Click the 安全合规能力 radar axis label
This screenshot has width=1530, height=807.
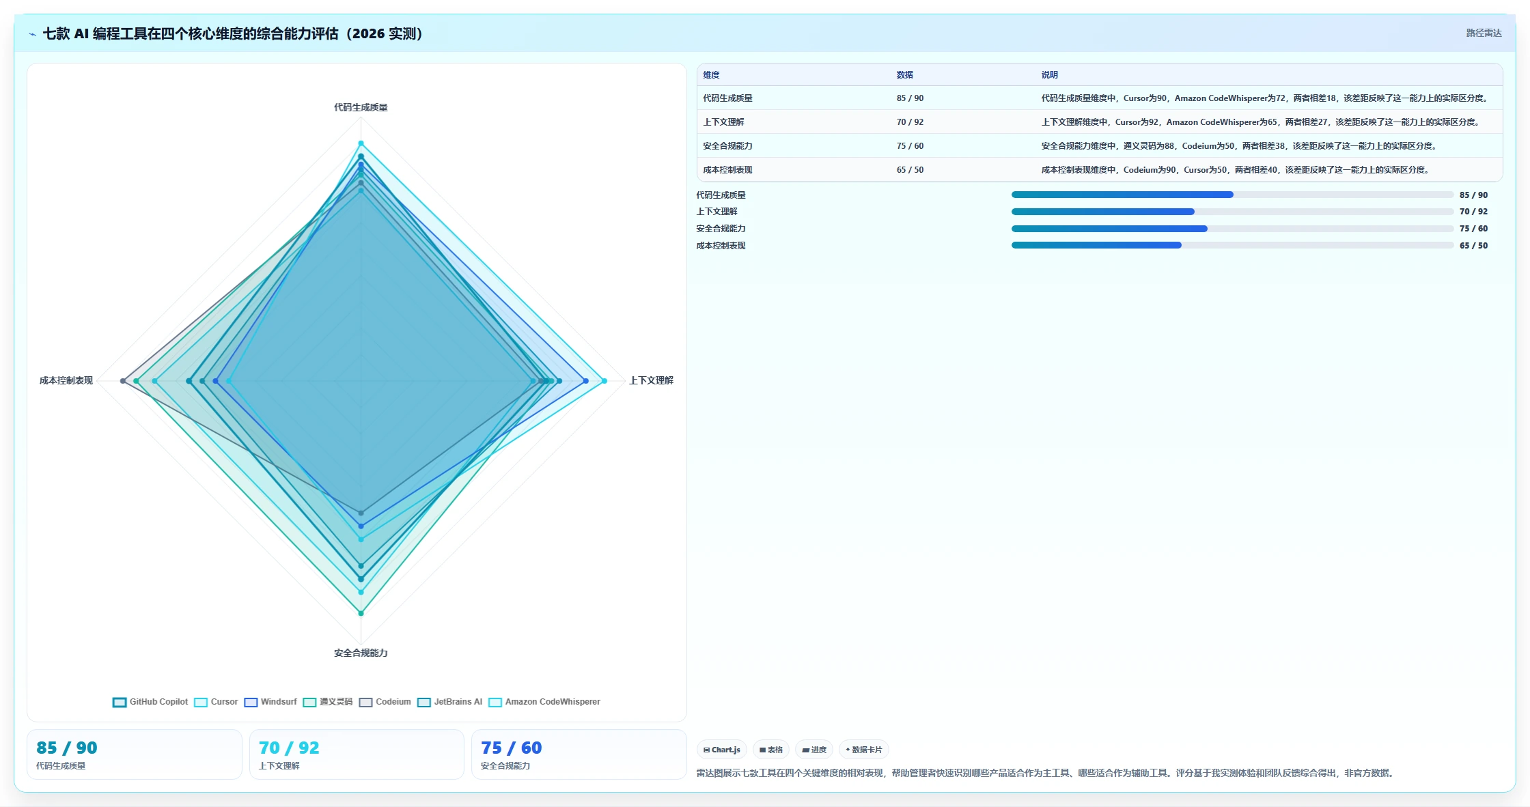pyautogui.click(x=361, y=653)
